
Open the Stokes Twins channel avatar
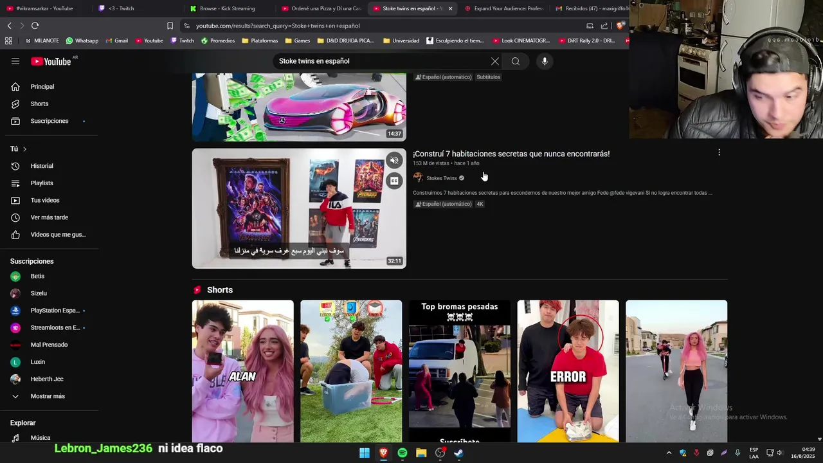click(x=418, y=178)
